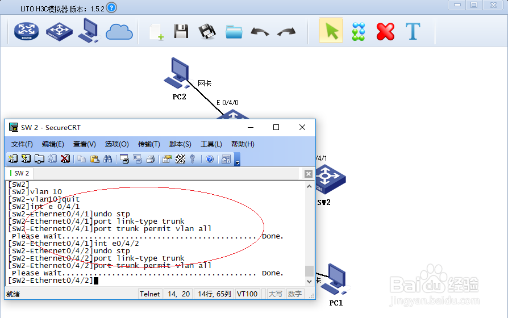Maximize the SecureCRT window
508x318 pixels.
coord(276,127)
